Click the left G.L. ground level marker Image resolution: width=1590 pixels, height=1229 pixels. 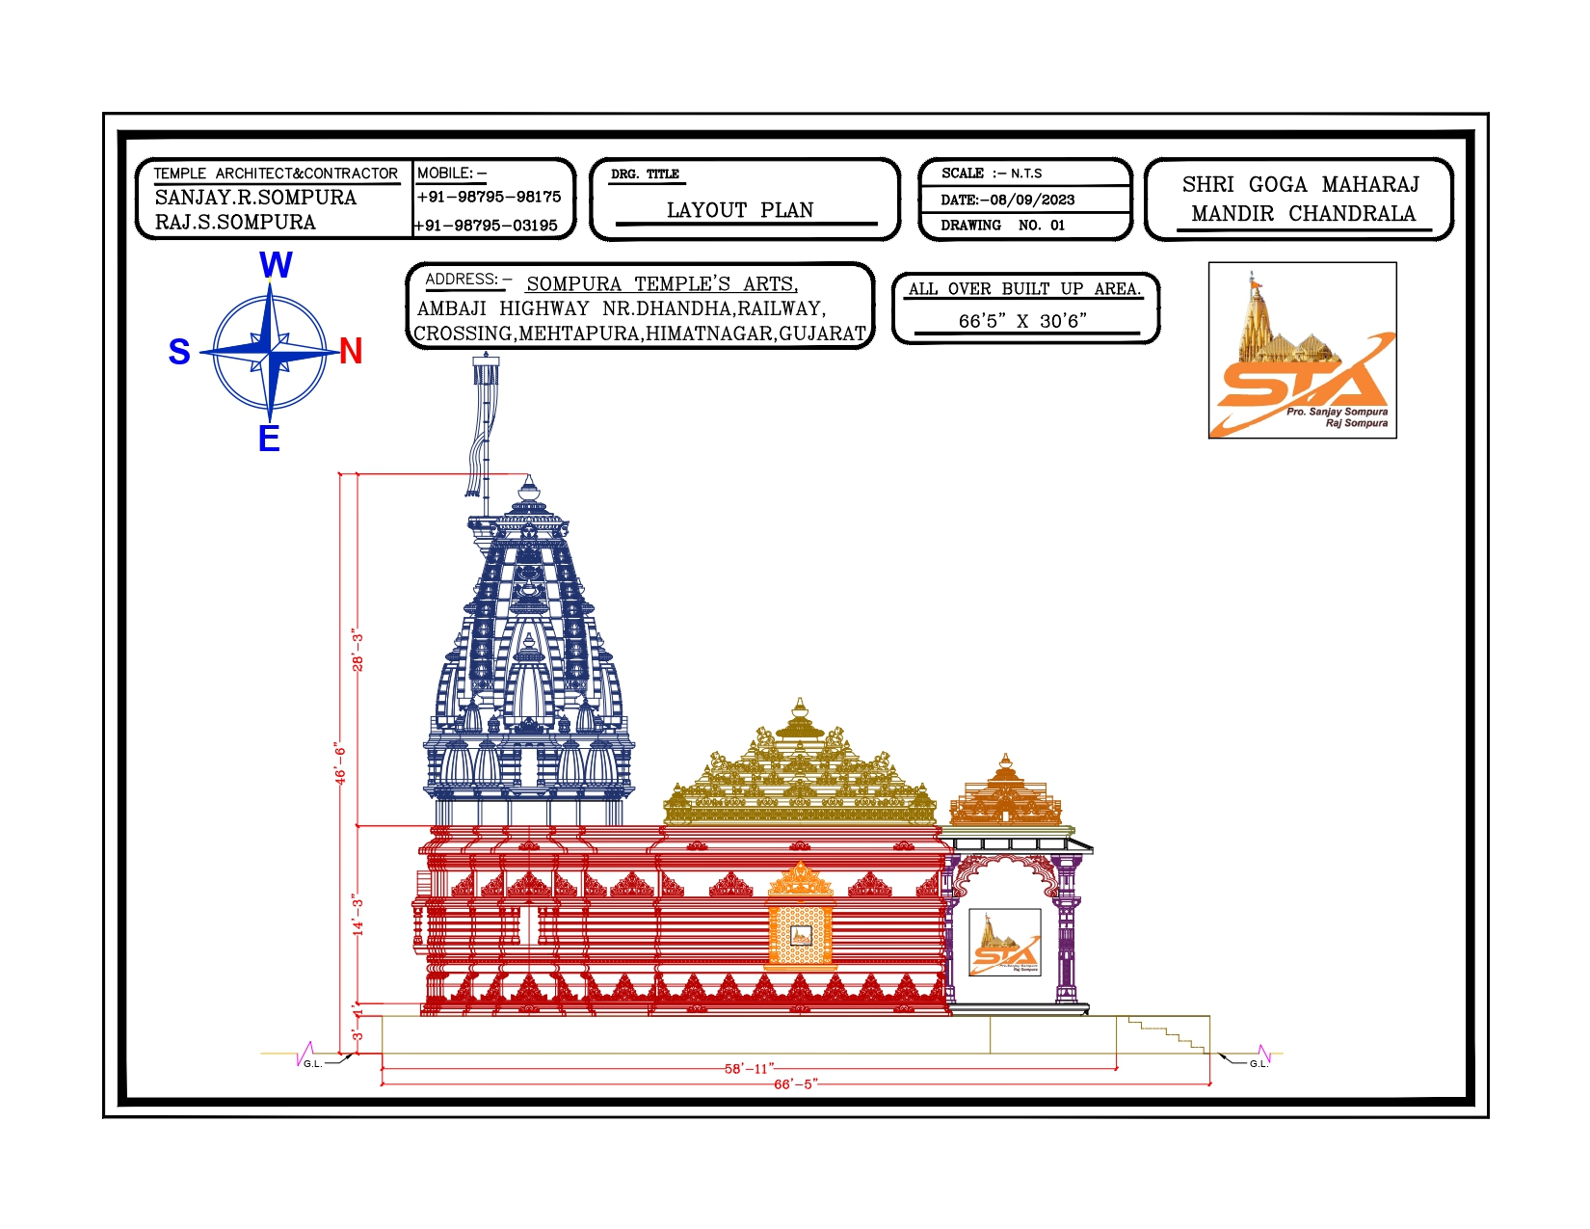coord(313,1064)
